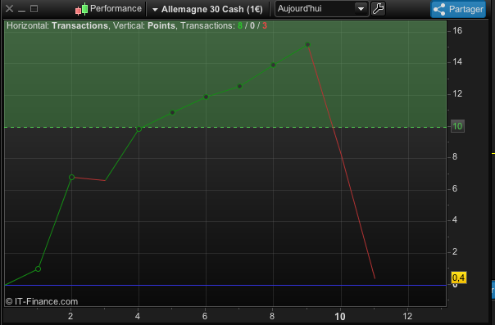Click the Performance candlestick icon

81,9
